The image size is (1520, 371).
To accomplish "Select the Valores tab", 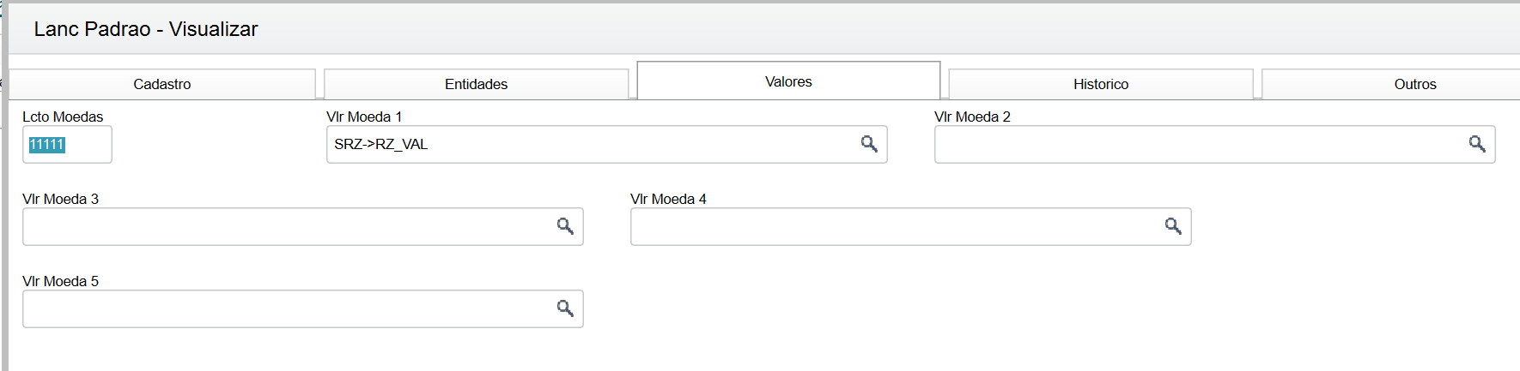I will (x=788, y=81).
